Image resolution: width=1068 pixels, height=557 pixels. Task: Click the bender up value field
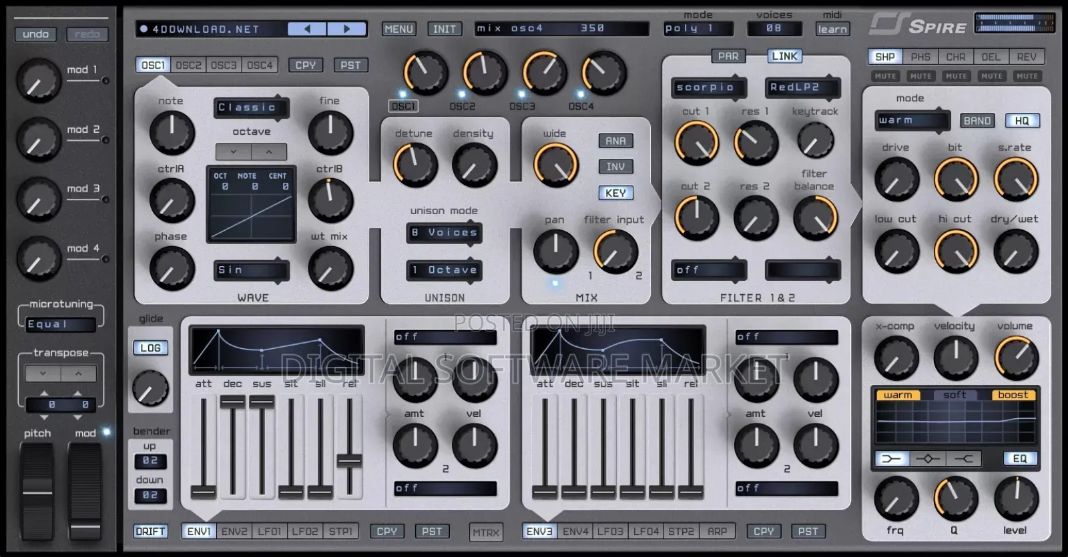[x=150, y=460]
